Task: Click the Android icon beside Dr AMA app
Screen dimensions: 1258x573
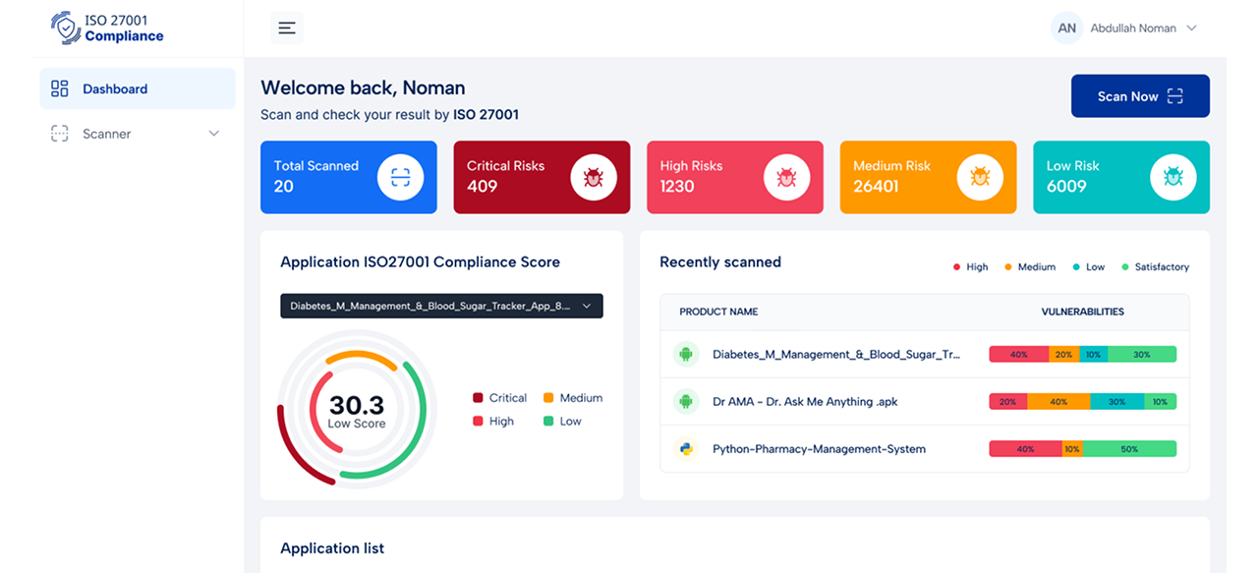Action: [x=686, y=401]
